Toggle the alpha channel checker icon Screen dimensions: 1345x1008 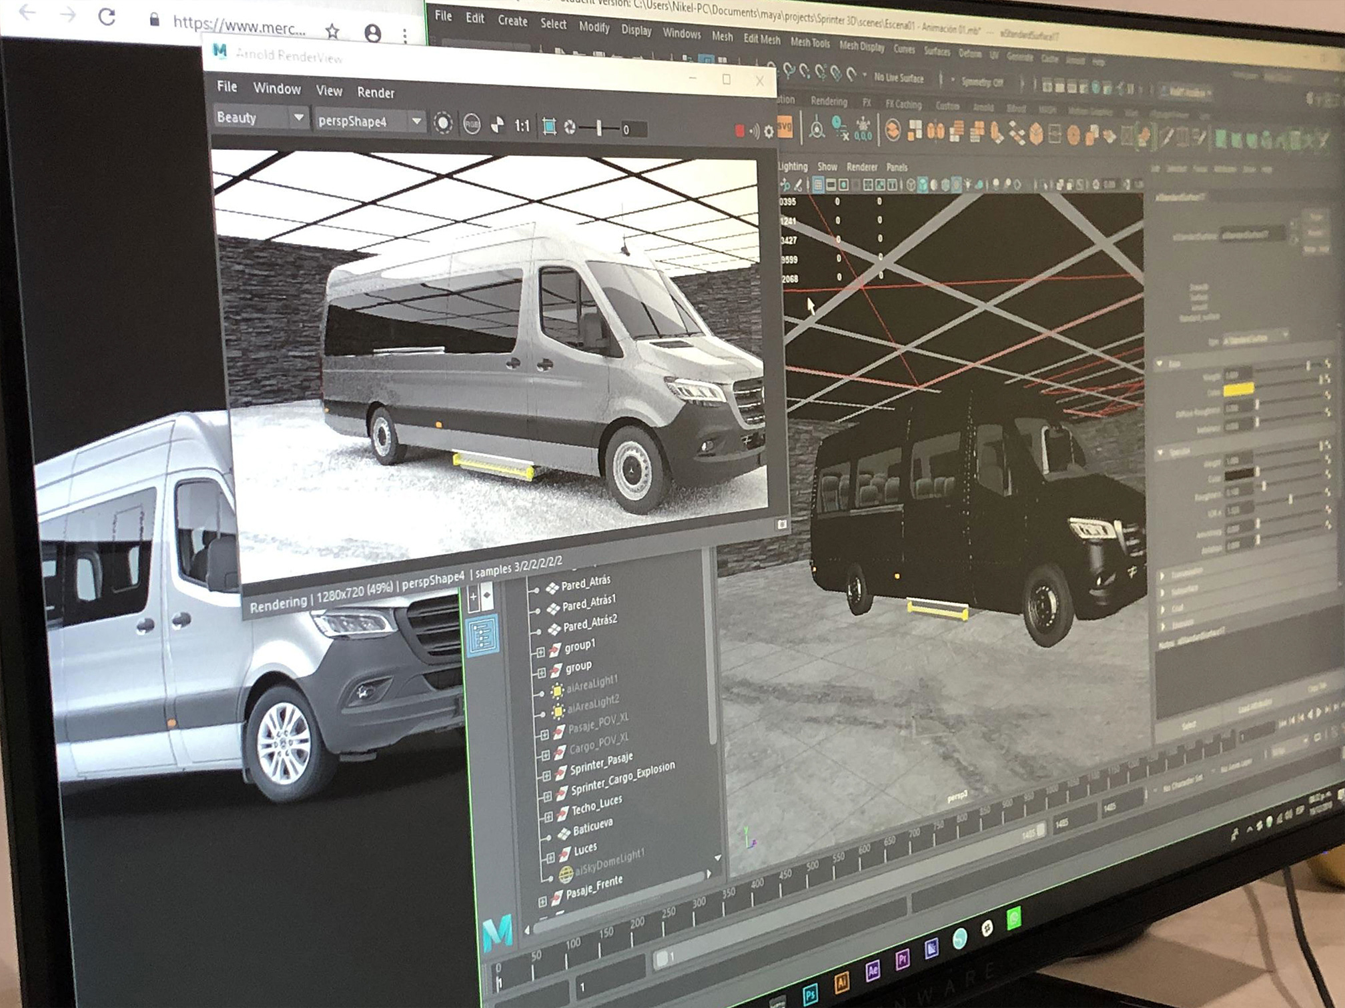497,125
